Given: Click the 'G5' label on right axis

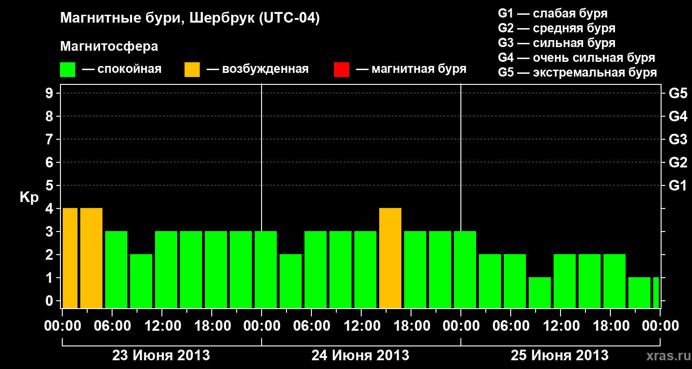Looking at the screenshot, I should click(678, 93).
